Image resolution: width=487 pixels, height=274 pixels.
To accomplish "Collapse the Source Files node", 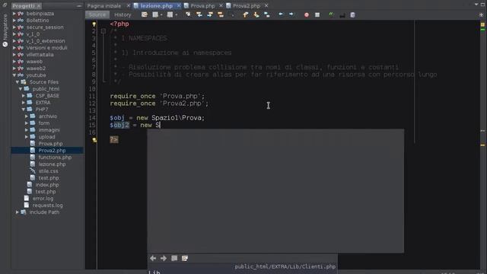I will coord(17,82).
